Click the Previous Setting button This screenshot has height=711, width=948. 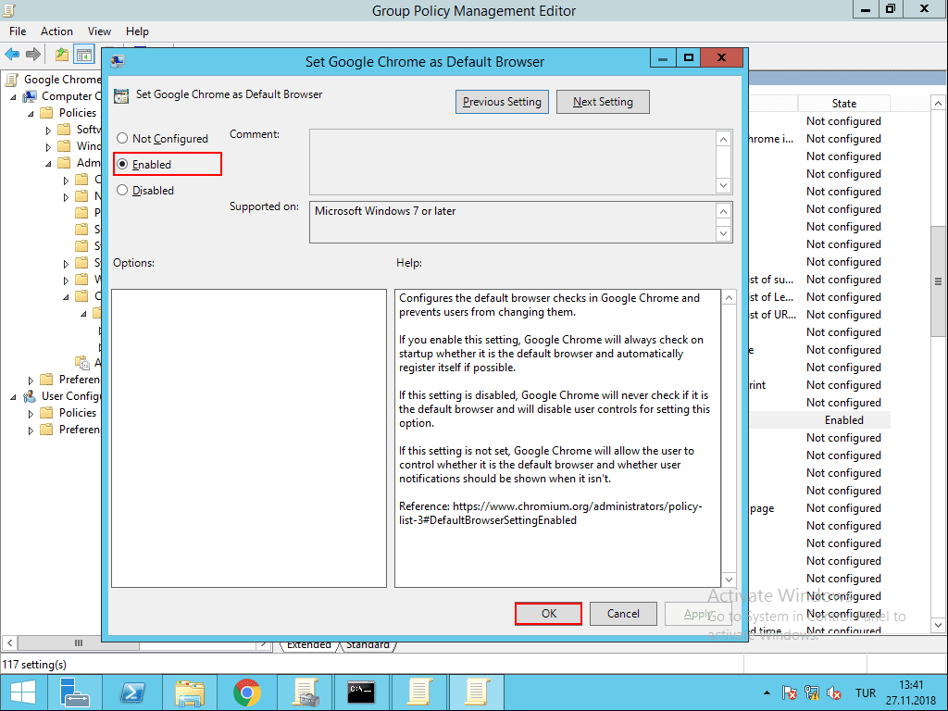pos(502,102)
